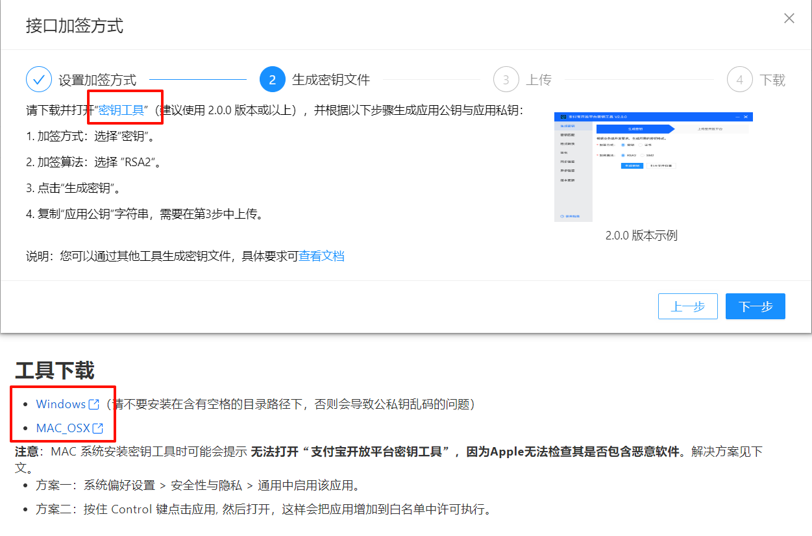The height and width of the screenshot is (536, 812).
Task: Close the 接口加签方式 dialog
Action: click(789, 18)
